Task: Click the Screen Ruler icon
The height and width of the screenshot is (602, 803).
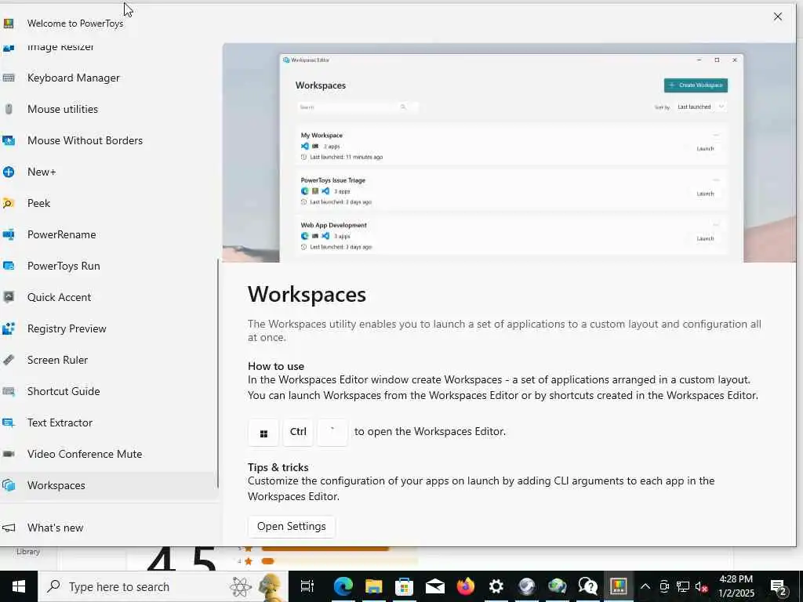Action: tap(9, 360)
